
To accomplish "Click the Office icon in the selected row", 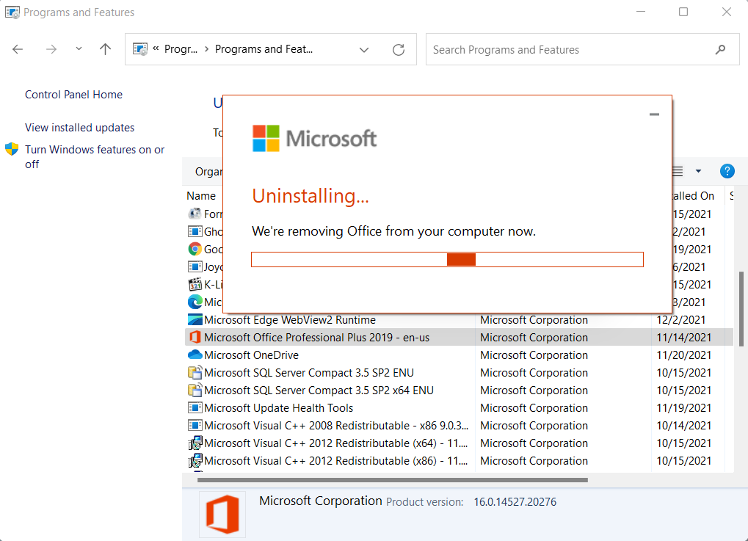I will tap(195, 337).
